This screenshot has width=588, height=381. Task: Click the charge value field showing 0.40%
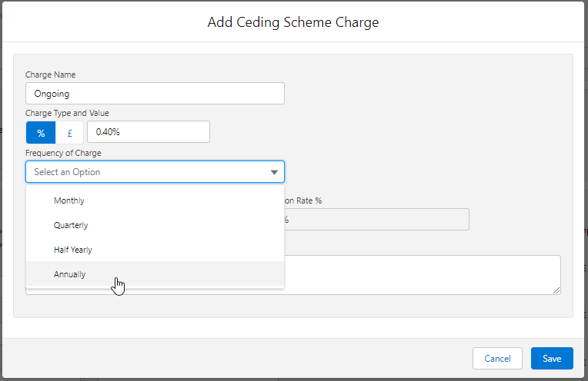[x=149, y=132]
